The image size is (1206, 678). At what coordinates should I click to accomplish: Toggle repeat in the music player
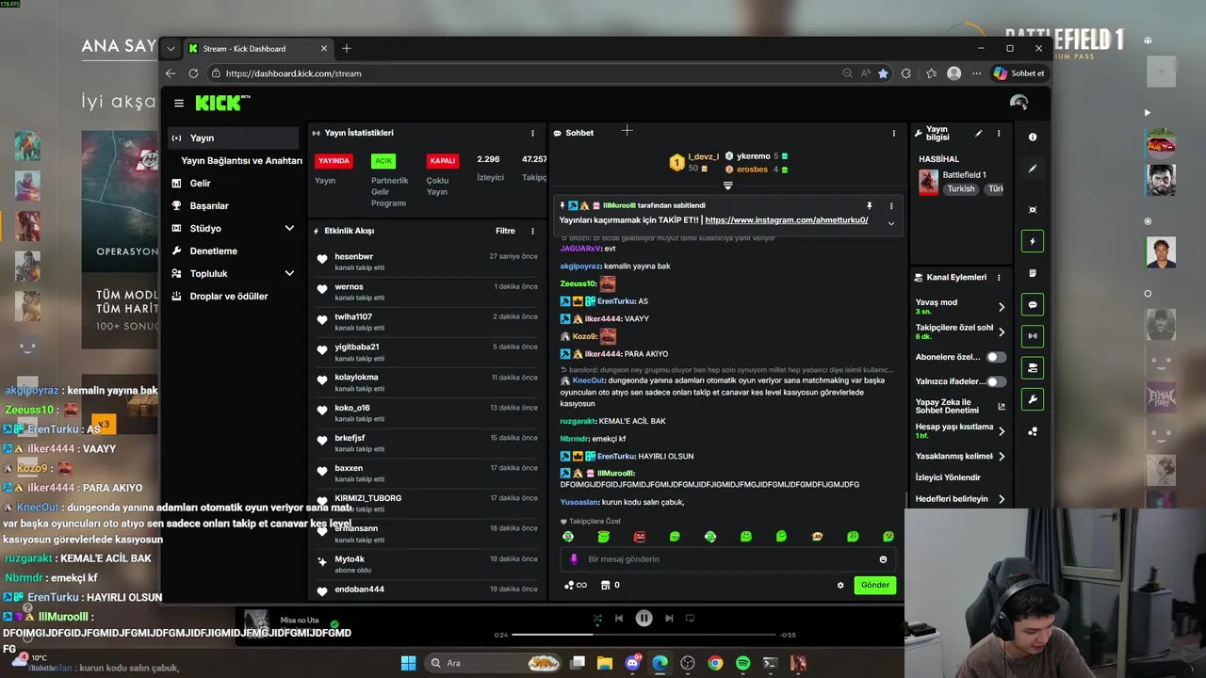click(x=690, y=619)
